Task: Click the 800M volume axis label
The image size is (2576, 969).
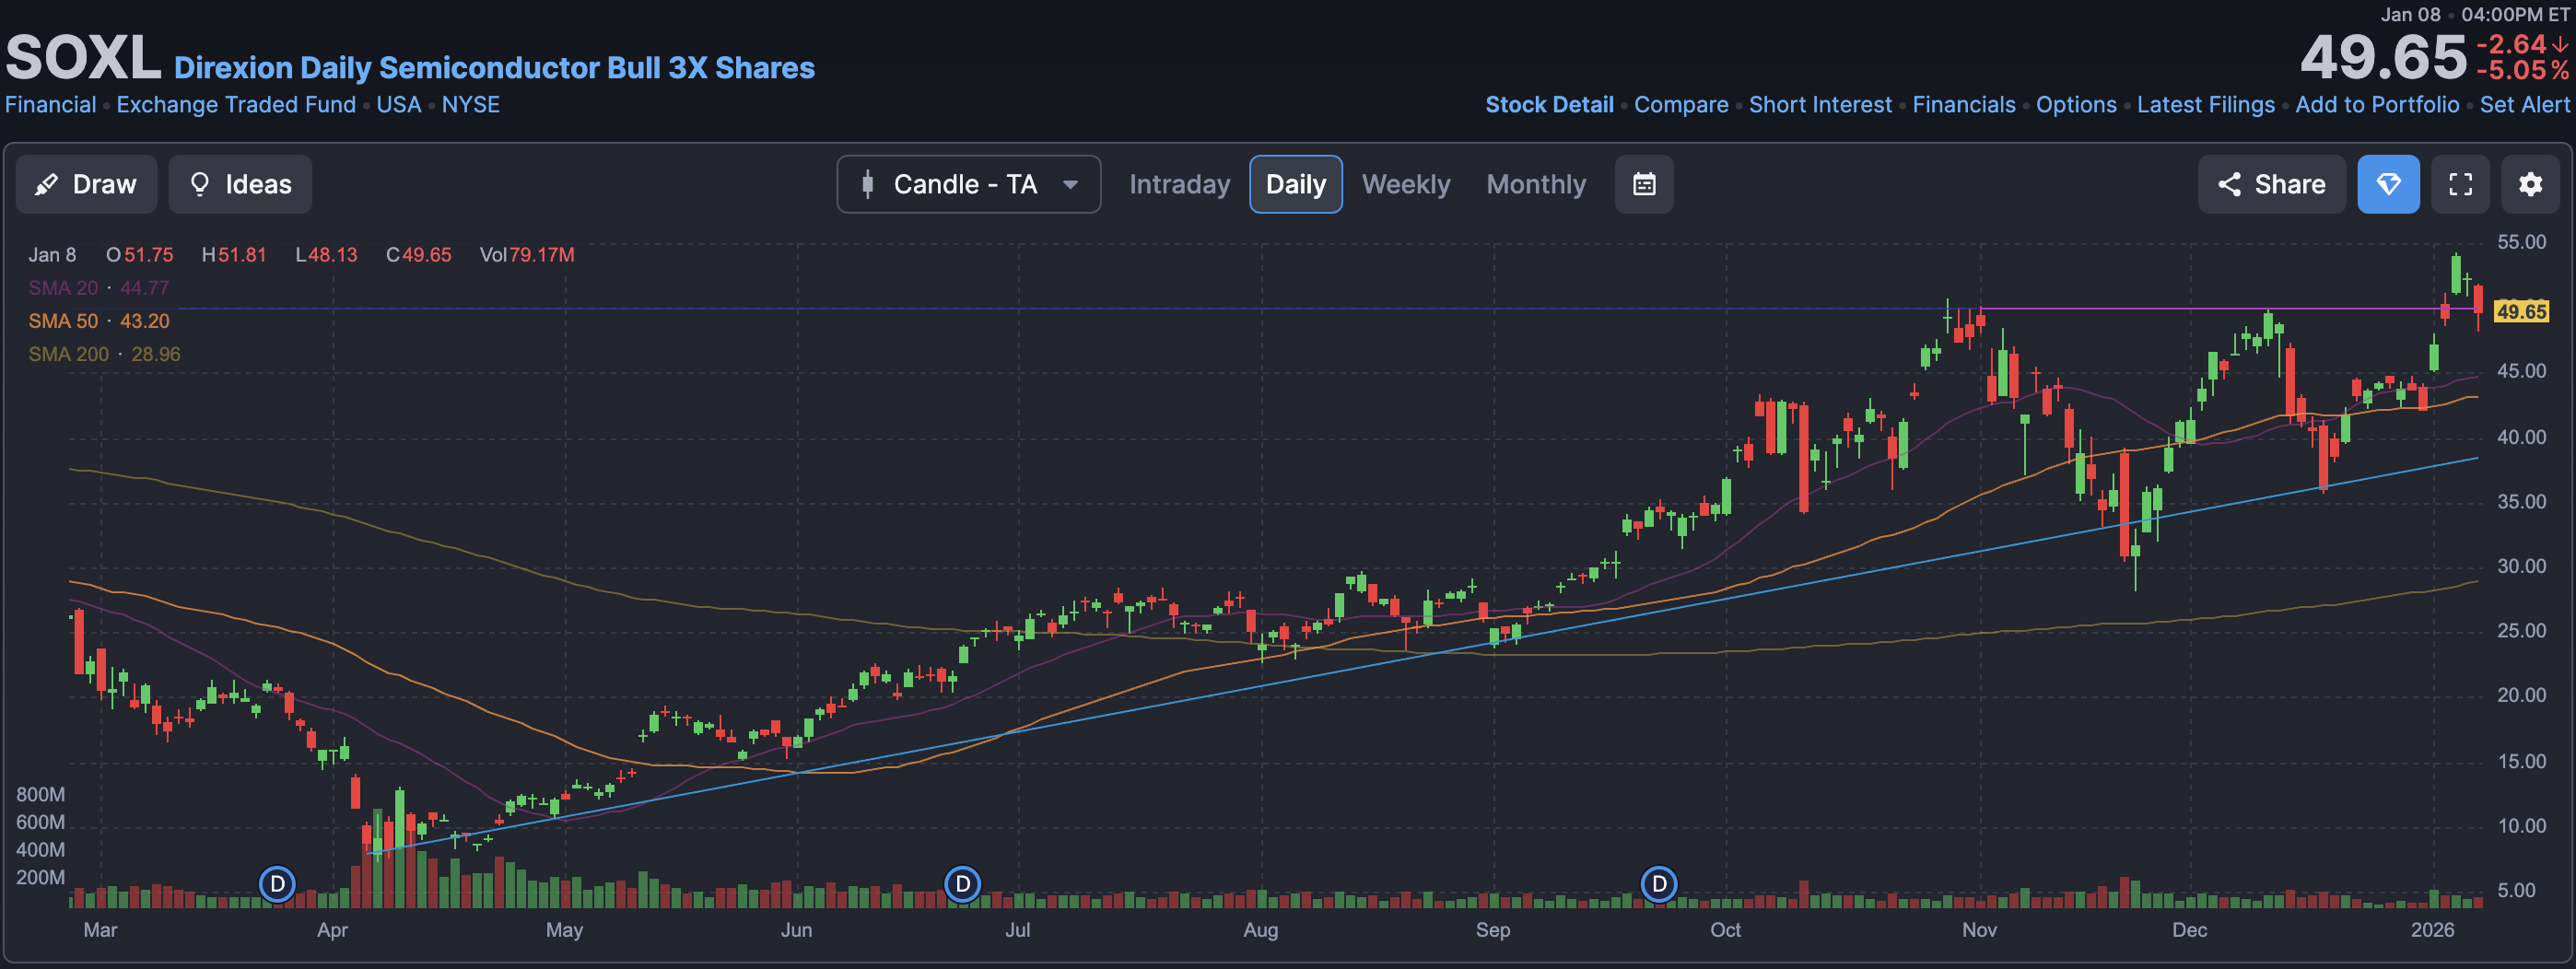Action: 40,795
